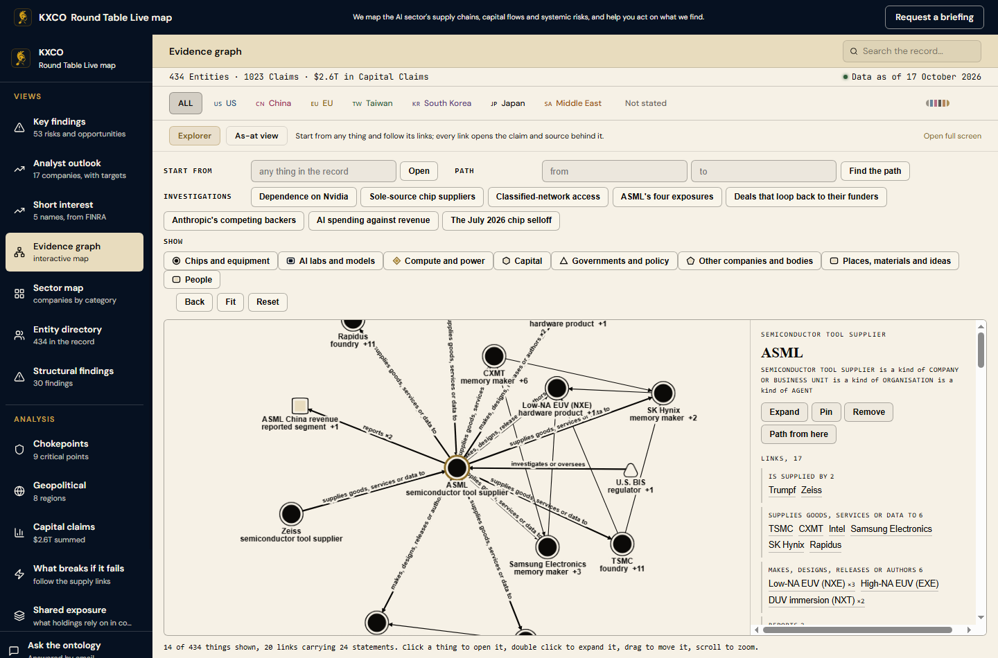Click the Geopolitical globe icon
The height and width of the screenshot is (658, 998).
pos(19,491)
